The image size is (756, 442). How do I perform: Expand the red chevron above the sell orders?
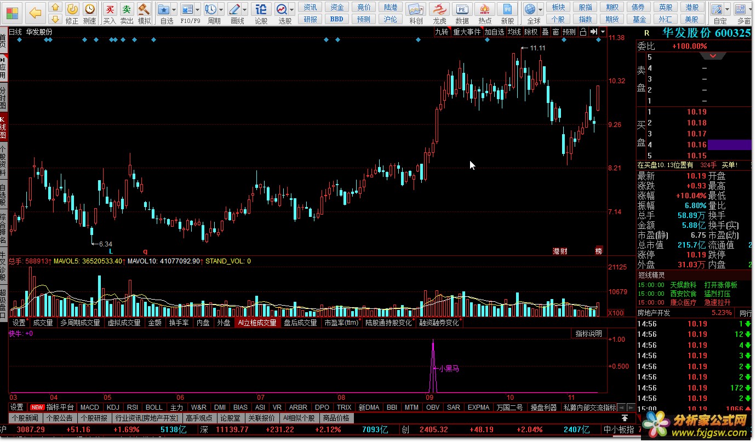coord(713,56)
